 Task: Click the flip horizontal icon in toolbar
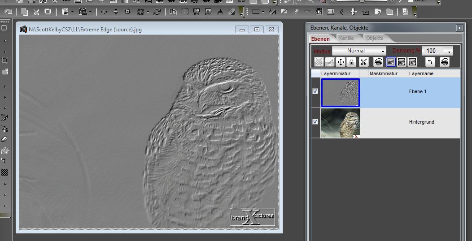point(104,12)
